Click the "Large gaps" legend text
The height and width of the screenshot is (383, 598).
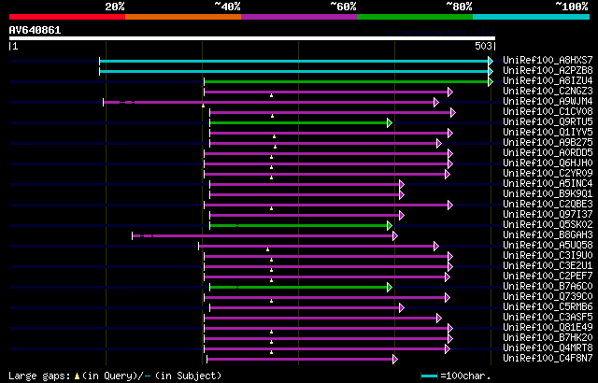point(39,376)
